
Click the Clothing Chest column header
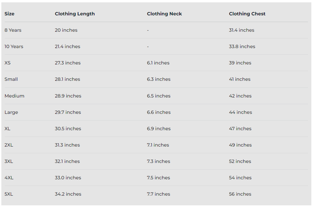pyautogui.click(x=247, y=14)
